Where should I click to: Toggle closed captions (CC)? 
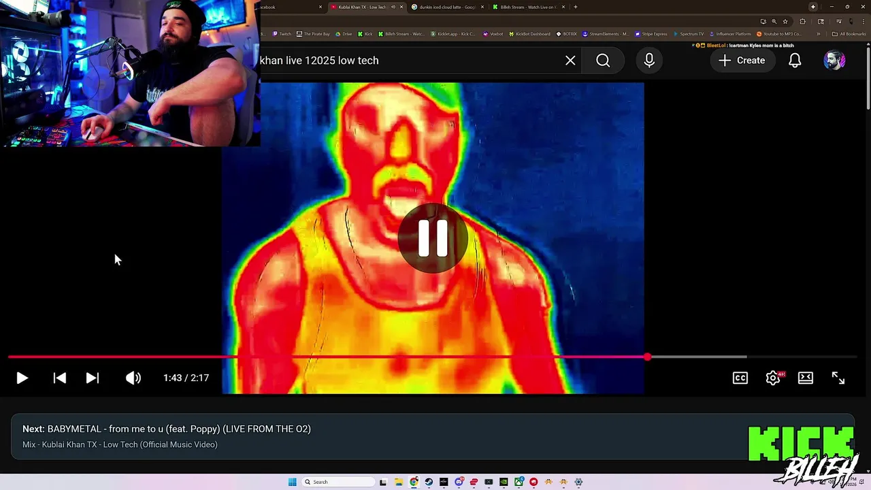[x=740, y=378]
